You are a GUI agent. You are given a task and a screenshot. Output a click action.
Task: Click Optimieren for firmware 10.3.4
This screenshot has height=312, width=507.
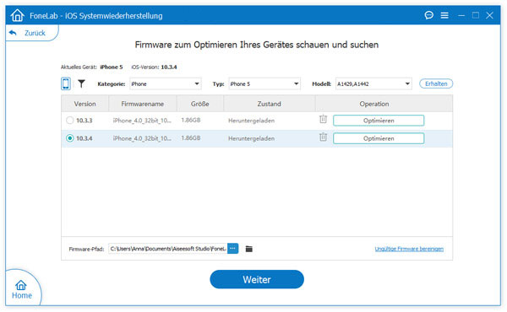pyautogui.click(x=379, y=138)
